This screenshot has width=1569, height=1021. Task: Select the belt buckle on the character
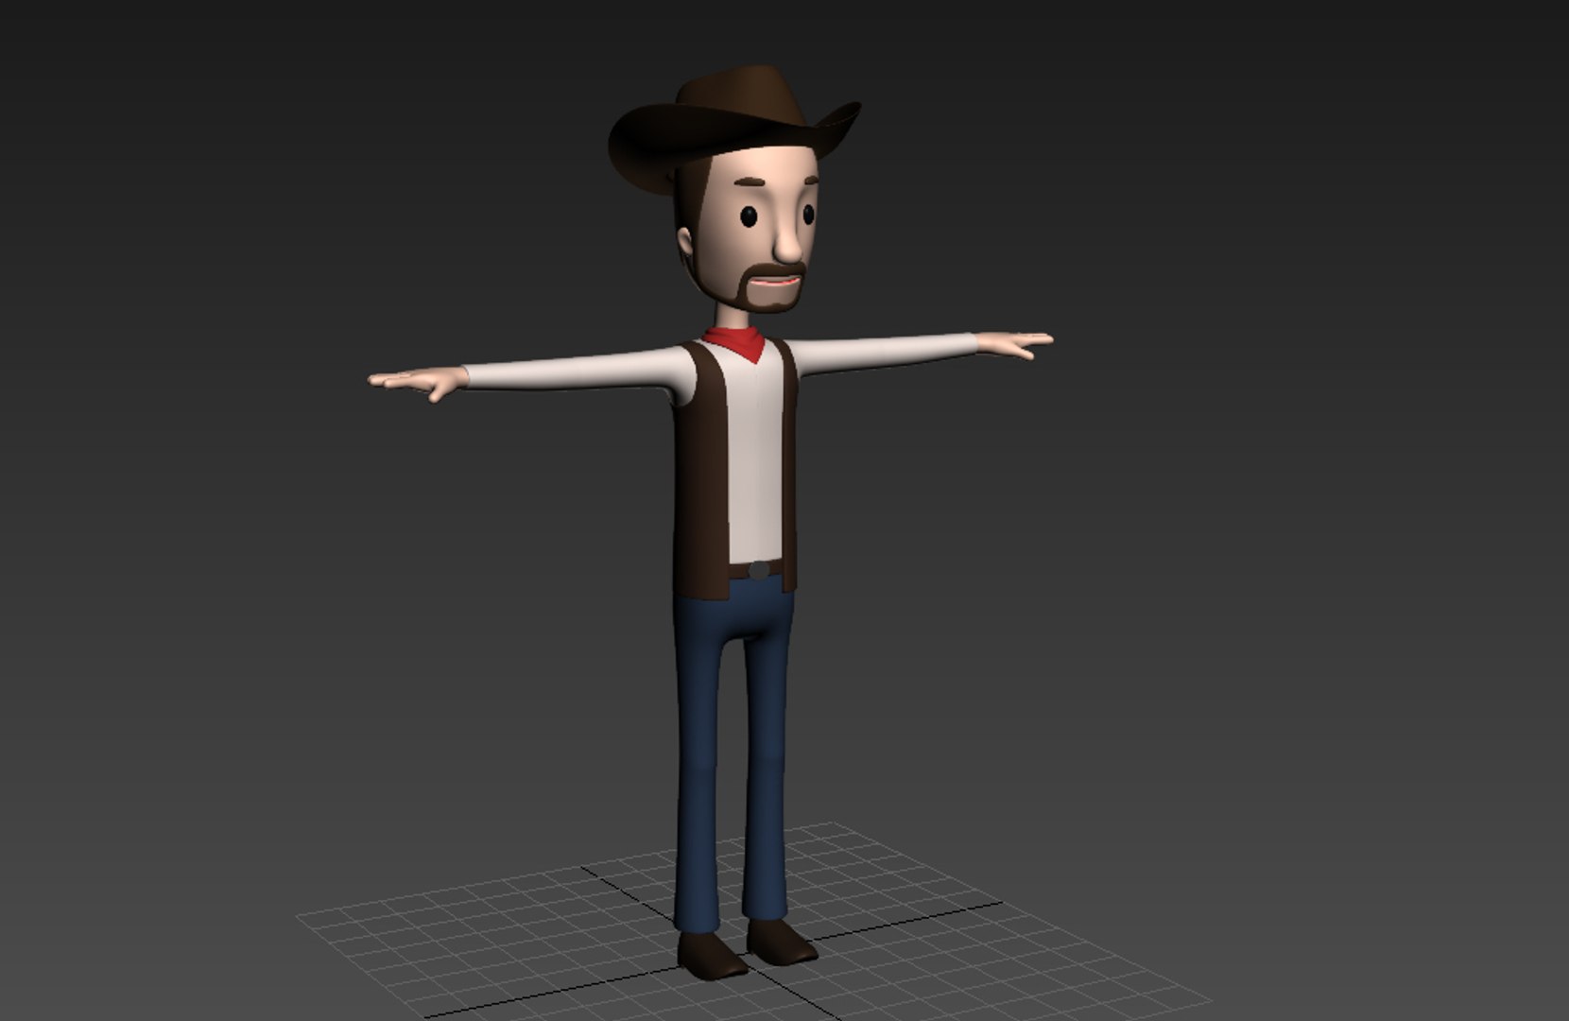coord(758,570)
